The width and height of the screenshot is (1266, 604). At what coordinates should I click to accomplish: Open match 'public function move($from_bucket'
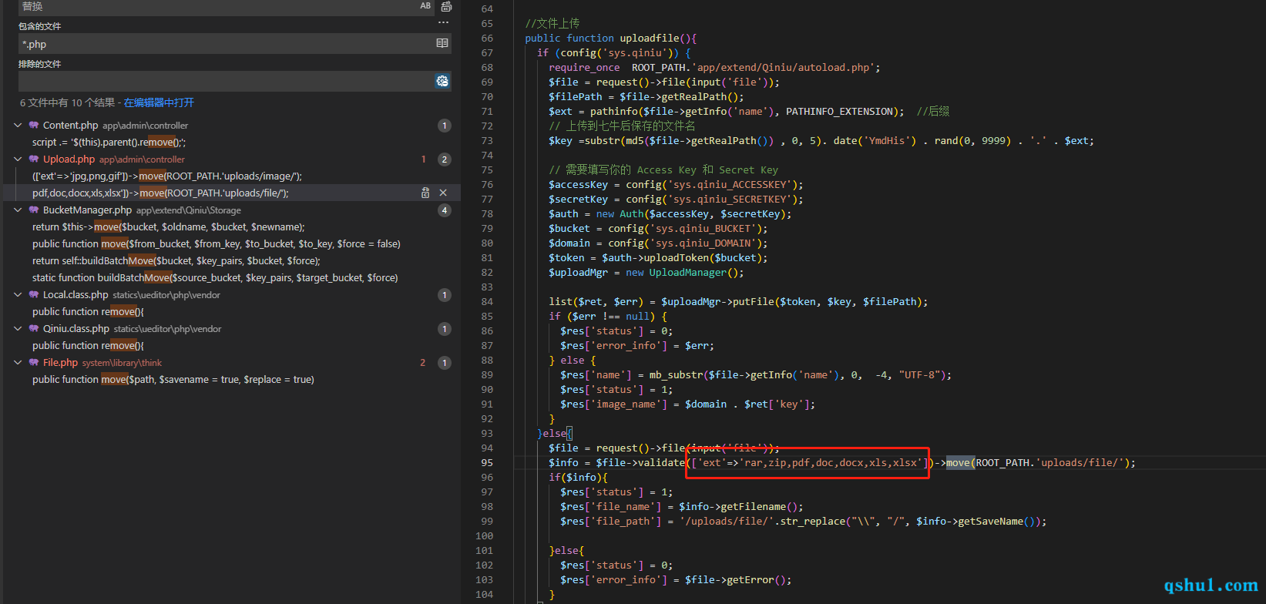point(217,244)
